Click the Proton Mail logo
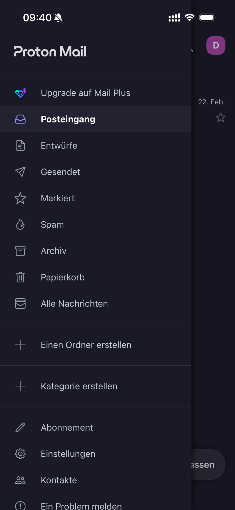235x510 pixels. point(50,51)
